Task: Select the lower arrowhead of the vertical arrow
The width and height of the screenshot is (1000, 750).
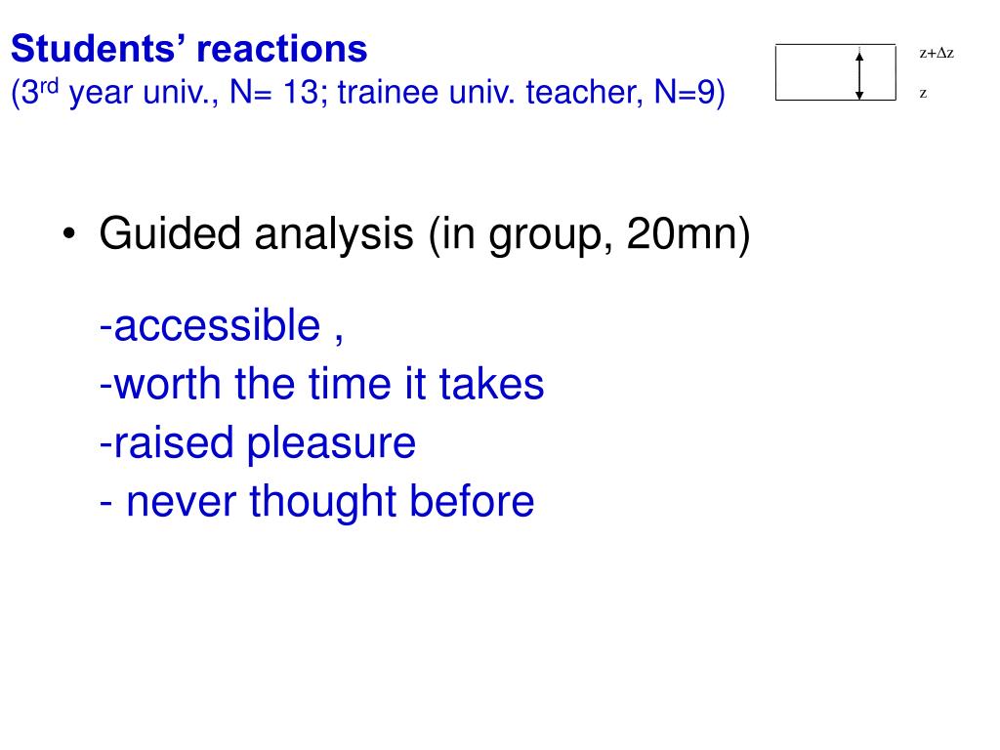Action: [859, 95]
